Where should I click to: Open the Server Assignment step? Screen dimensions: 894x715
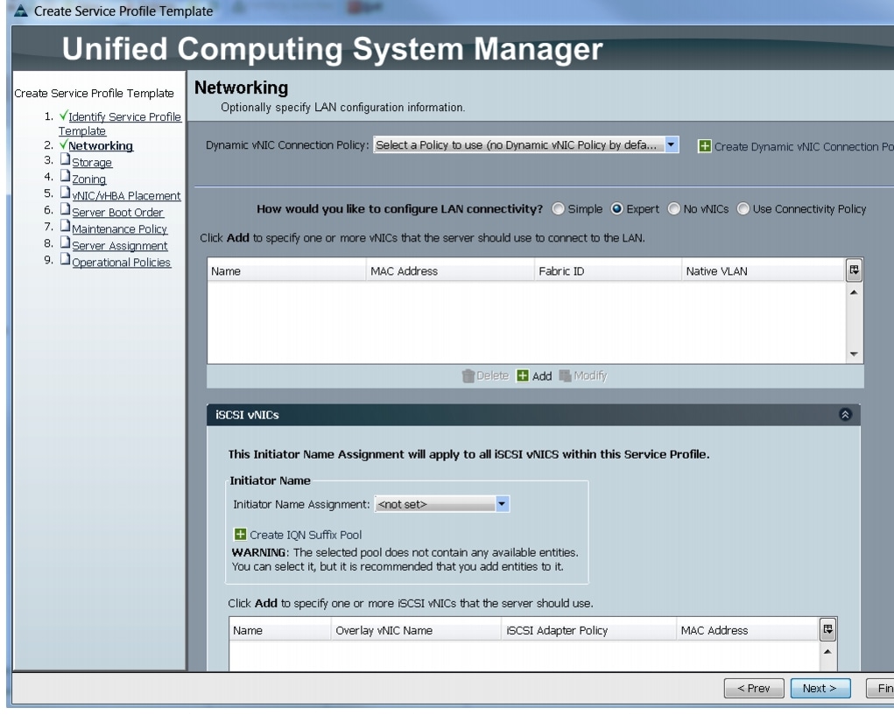120,246
